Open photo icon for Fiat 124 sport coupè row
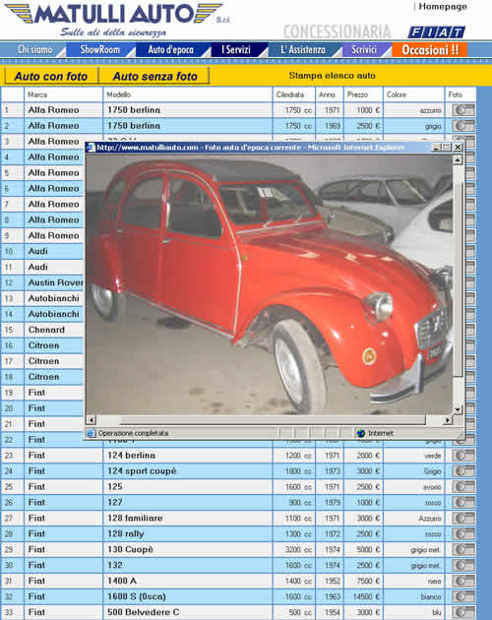 coord(463,471)
